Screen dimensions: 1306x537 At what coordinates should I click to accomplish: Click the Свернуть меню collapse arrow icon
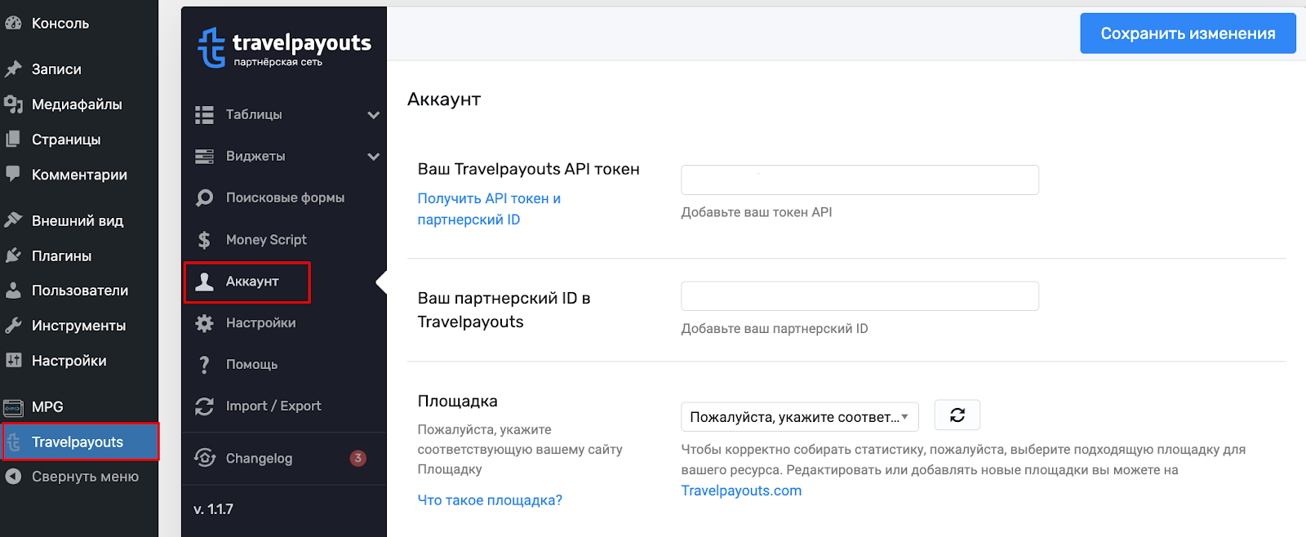click(x=13, y=477)
